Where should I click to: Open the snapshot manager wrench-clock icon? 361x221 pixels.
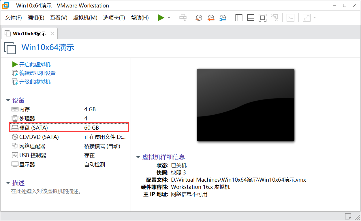pos(223,18)
